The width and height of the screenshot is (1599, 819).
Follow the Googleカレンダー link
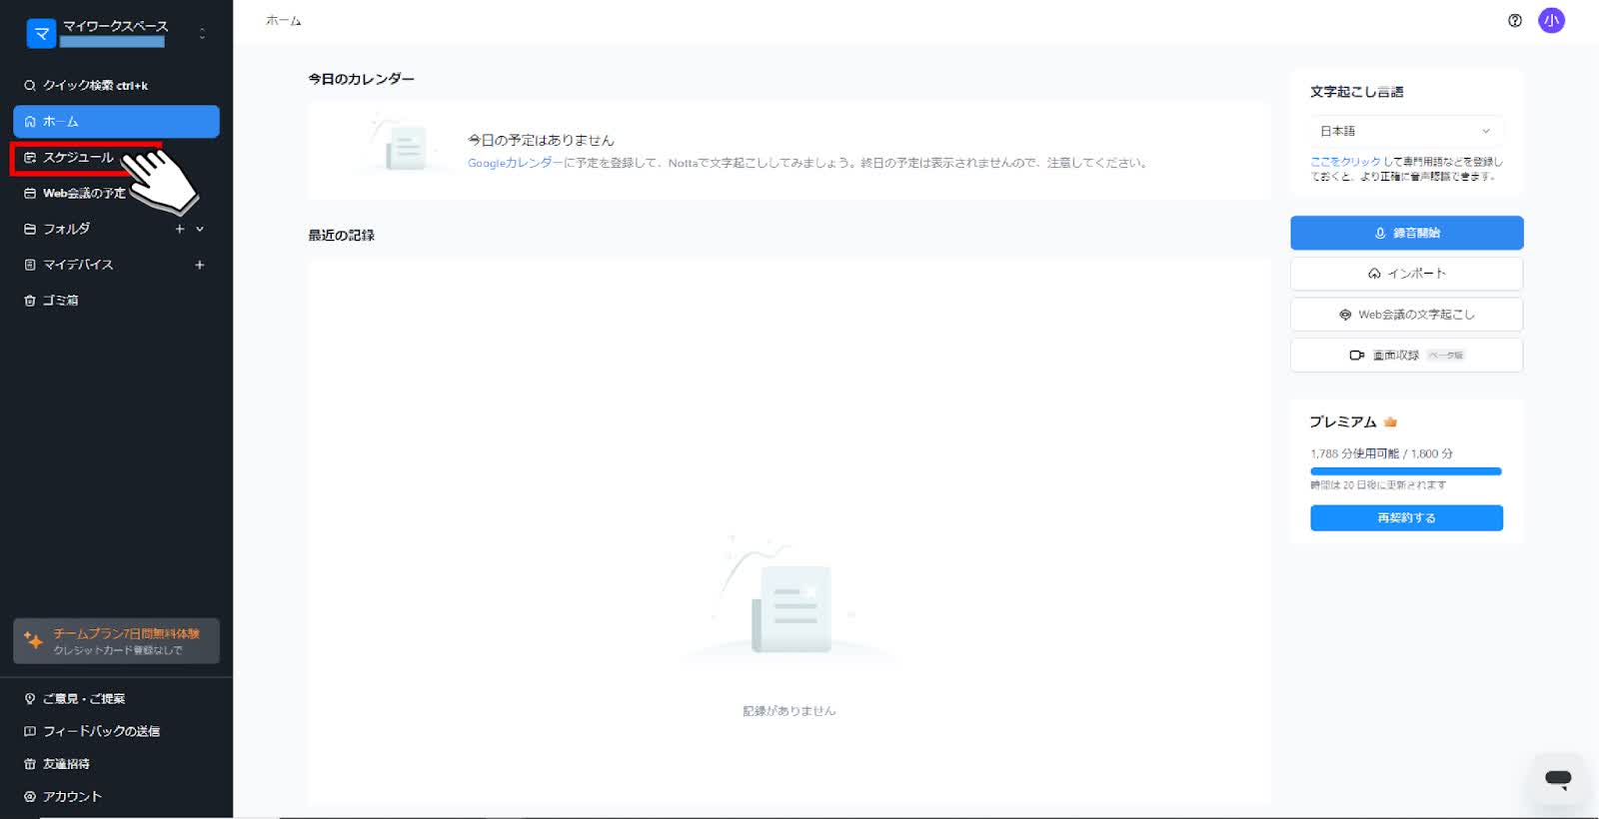516,163
